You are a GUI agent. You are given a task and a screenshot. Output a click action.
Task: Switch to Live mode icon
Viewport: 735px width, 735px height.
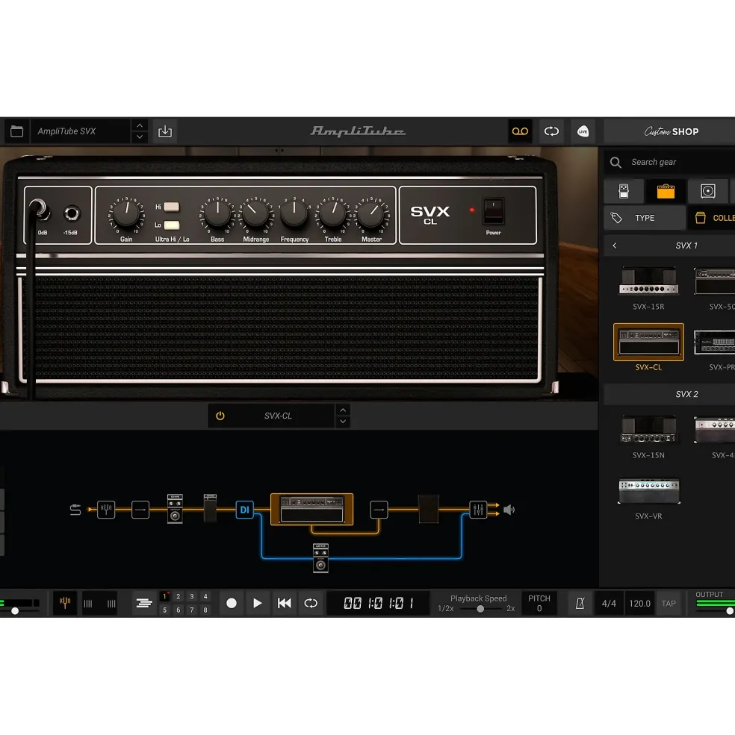[x=583, y=131]
